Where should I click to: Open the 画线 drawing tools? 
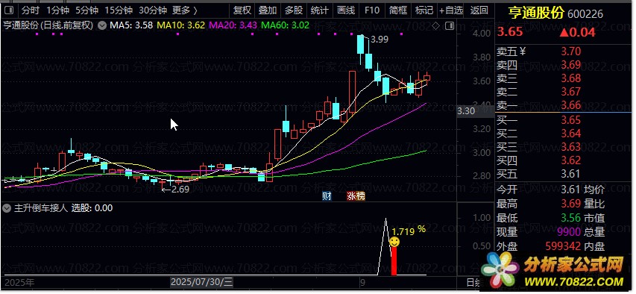tap(346, 10)
